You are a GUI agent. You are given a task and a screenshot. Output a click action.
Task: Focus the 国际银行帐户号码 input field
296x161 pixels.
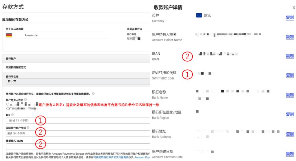78,133
